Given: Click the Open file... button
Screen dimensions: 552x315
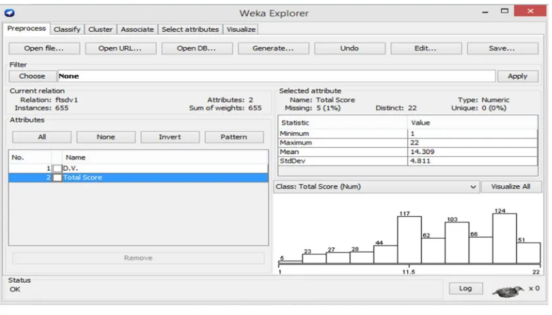Looking at the screenshot, I should click(x=45, y=49).
